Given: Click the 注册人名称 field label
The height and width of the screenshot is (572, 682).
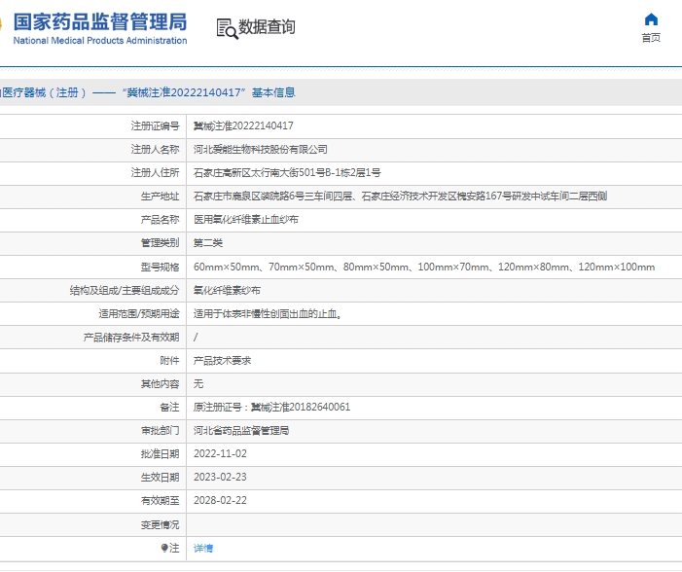Looking at the screenshot, I should 156,150.
